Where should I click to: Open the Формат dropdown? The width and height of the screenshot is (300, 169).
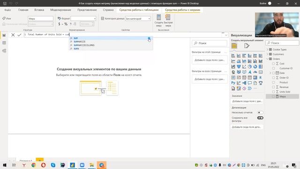point(83,19)
